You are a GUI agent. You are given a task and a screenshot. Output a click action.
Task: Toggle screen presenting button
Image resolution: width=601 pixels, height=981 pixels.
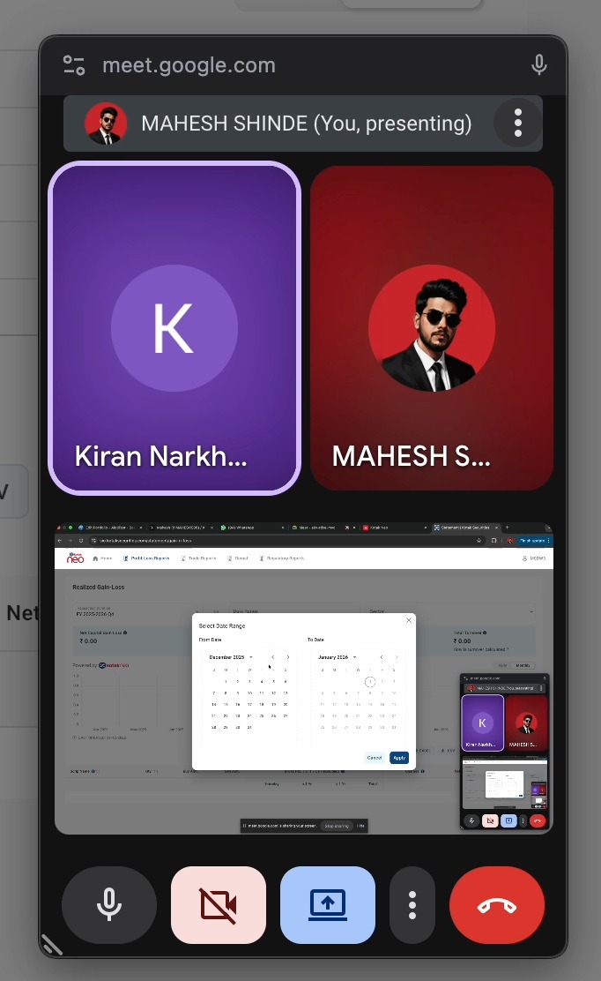click(328, 904)
